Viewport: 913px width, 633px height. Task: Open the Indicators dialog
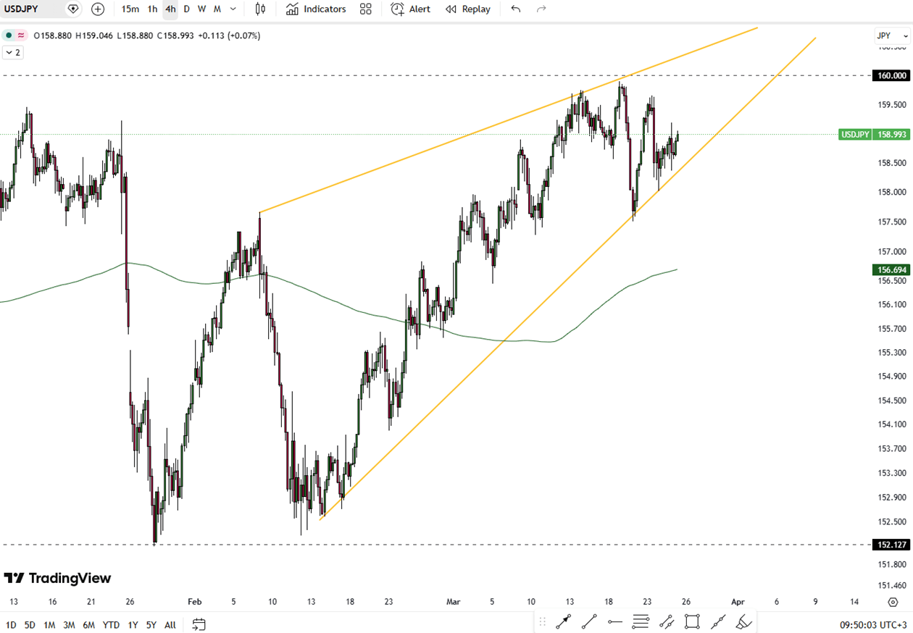(316, 9)
